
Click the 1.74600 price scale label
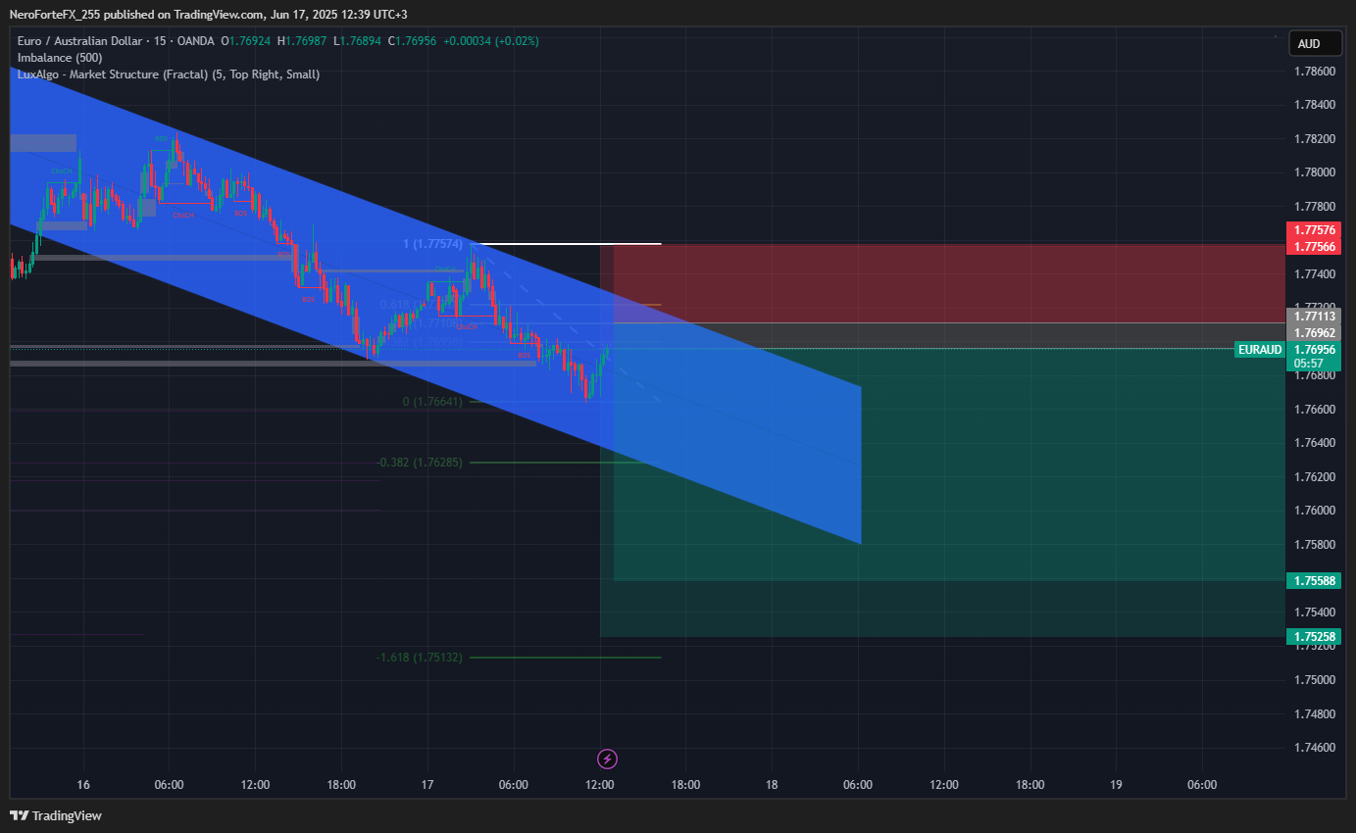(x=1314, y=748)
